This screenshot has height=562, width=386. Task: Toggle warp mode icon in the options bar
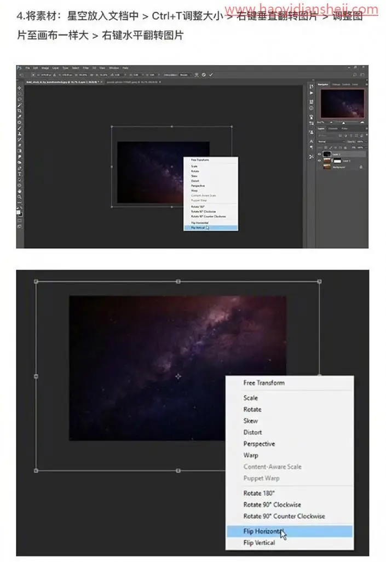[x=197, y=74]
